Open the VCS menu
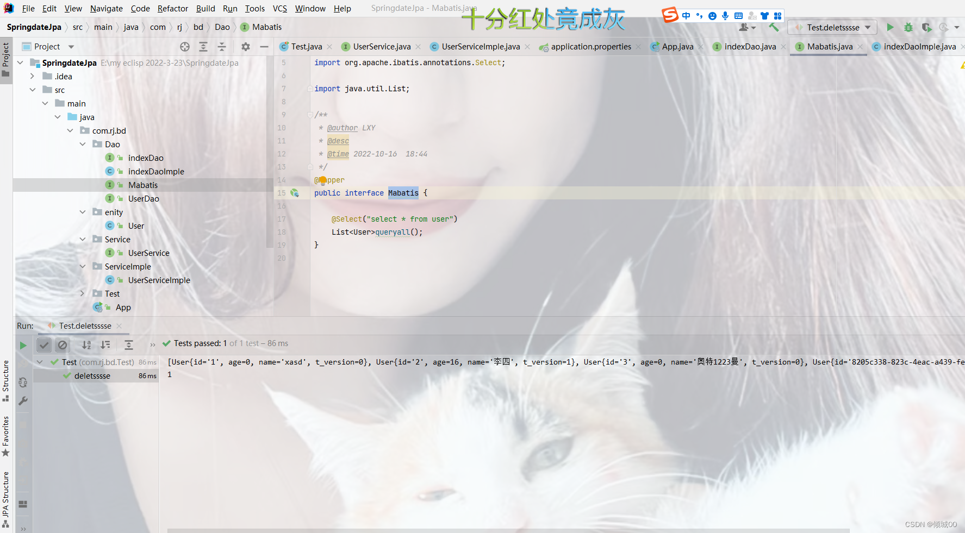The width and height of the screenshot is (965, 533). click(x=280, y=9)
